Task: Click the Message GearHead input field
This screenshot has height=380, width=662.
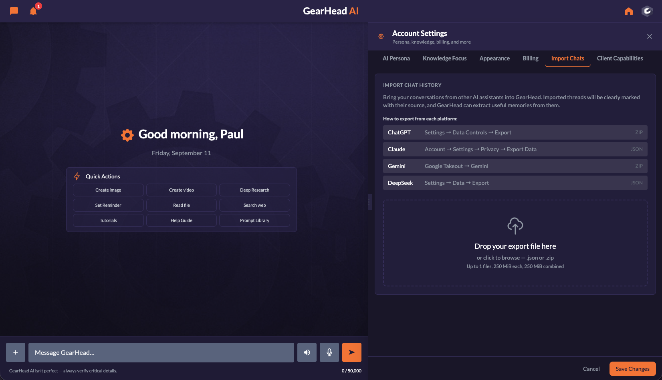Action: tap(161, 352)
